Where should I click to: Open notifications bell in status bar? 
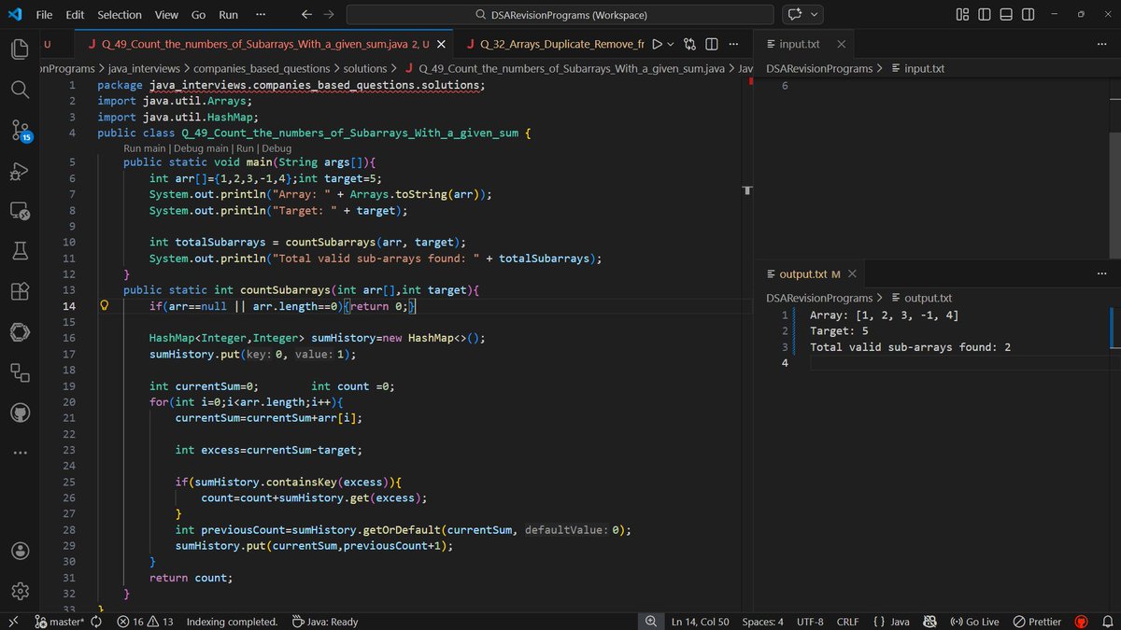point(1106,622)
